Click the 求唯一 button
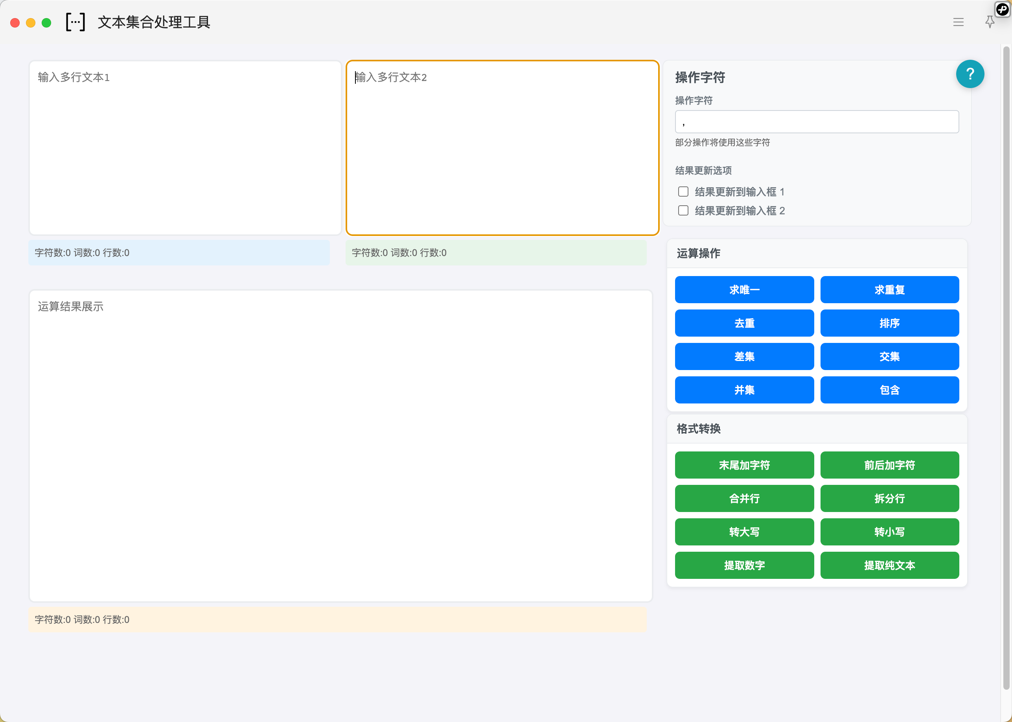 [744, 290]
